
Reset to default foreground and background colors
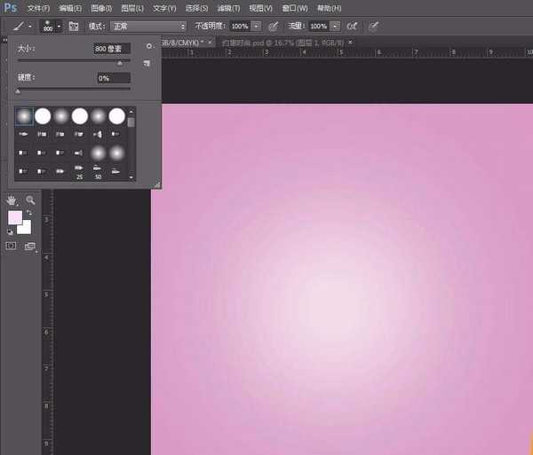click(x=11, y=231)
